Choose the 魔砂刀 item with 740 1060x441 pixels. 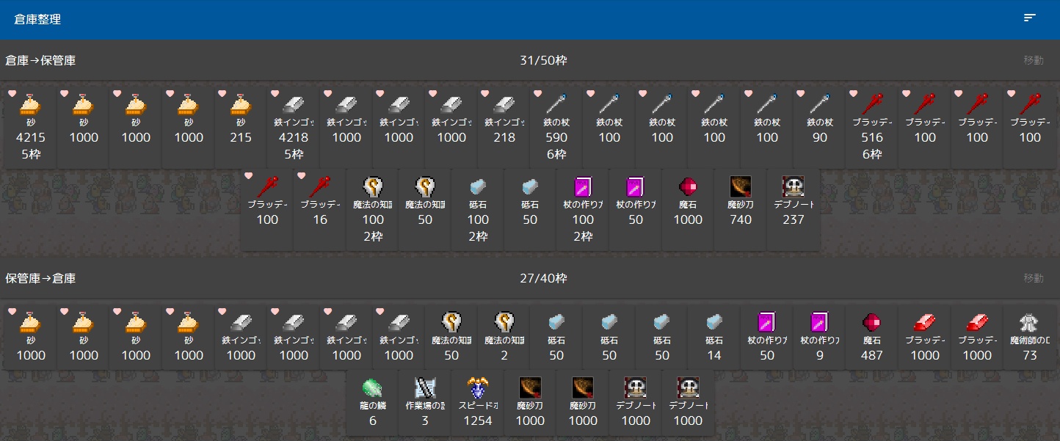741,201
